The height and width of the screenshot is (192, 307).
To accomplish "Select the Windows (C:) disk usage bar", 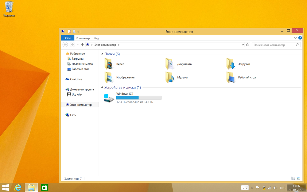I will [x=138, y=98].
